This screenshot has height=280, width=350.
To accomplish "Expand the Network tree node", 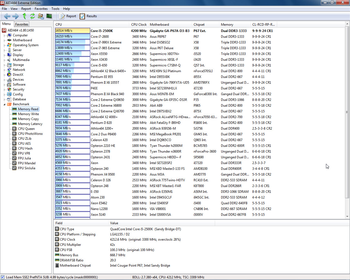I will point(4,70).
